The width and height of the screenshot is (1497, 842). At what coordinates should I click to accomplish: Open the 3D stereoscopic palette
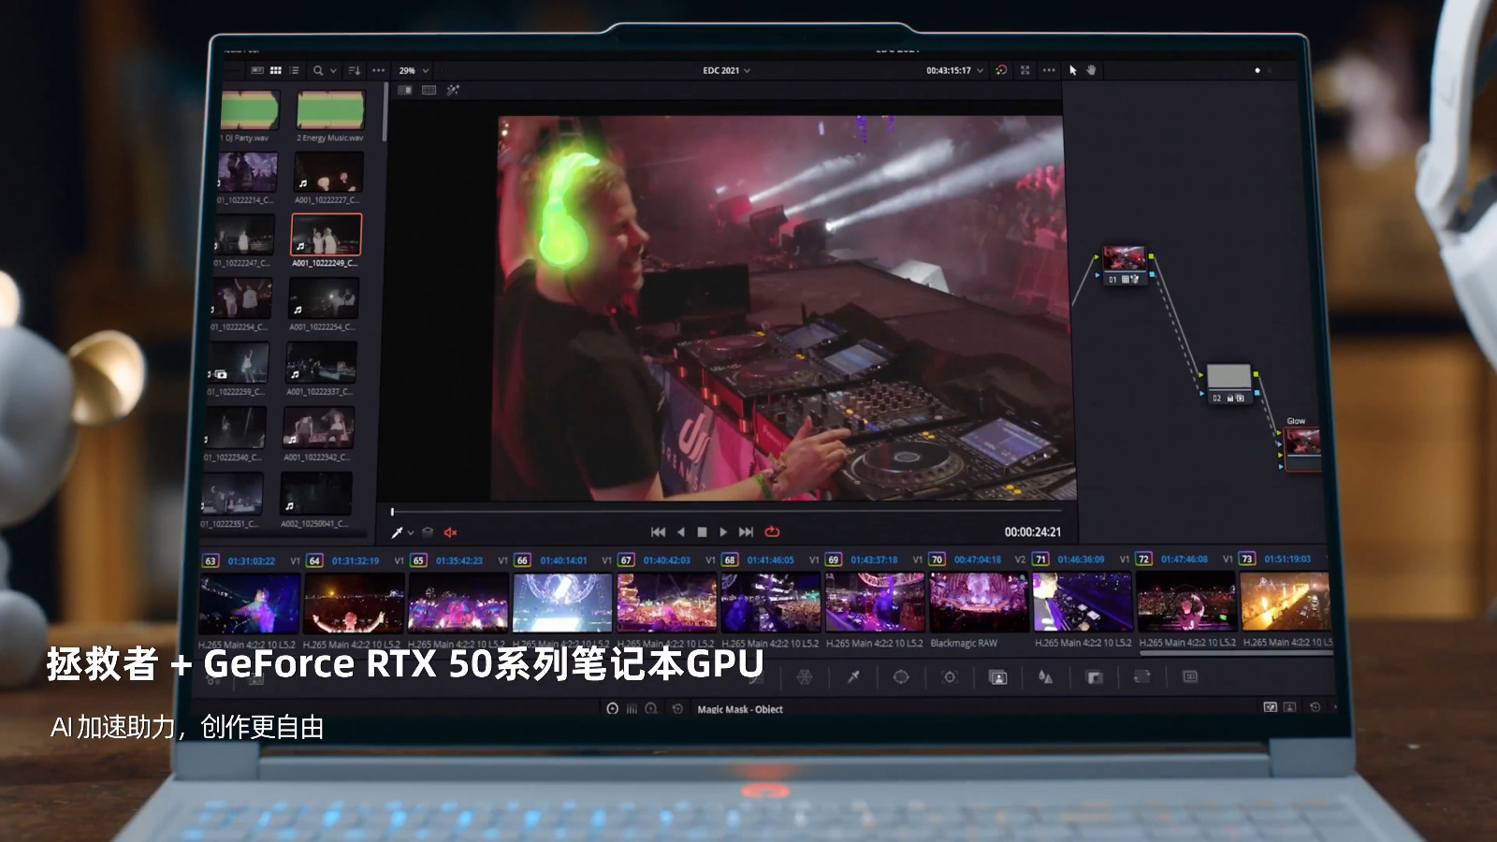tap(1190, 675)
